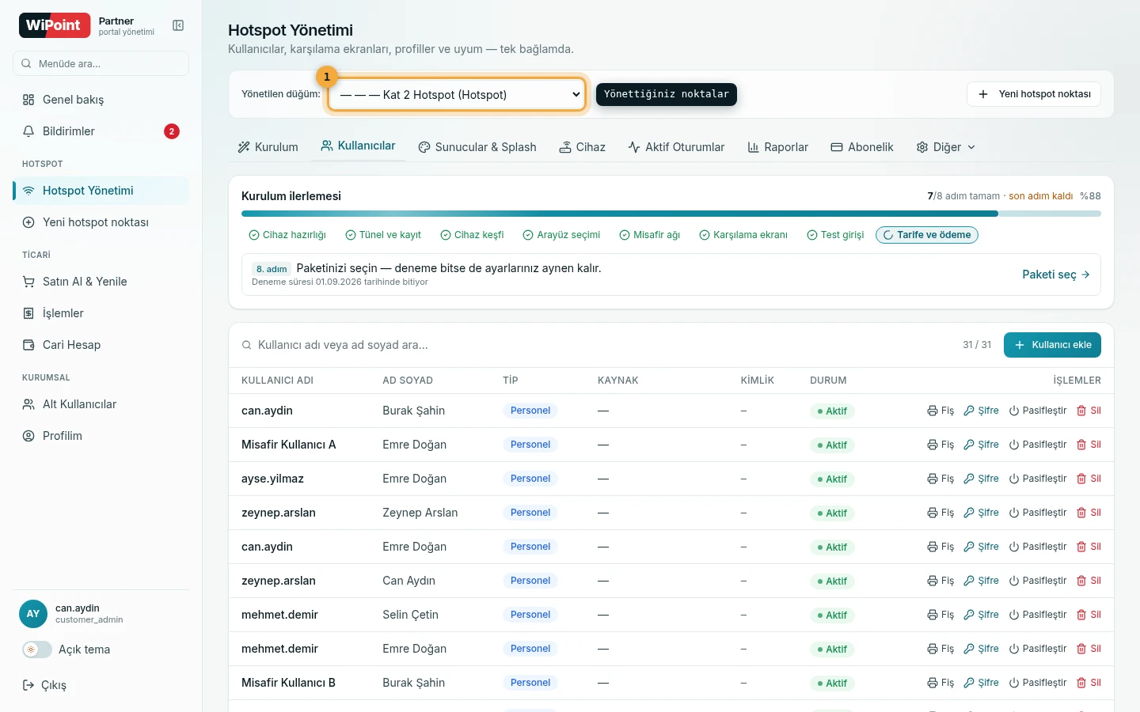The height and width of the screenshot is (712, 1140).
Task: Open Cari Hesap wallet icon
Action: [x=28, y=345]
